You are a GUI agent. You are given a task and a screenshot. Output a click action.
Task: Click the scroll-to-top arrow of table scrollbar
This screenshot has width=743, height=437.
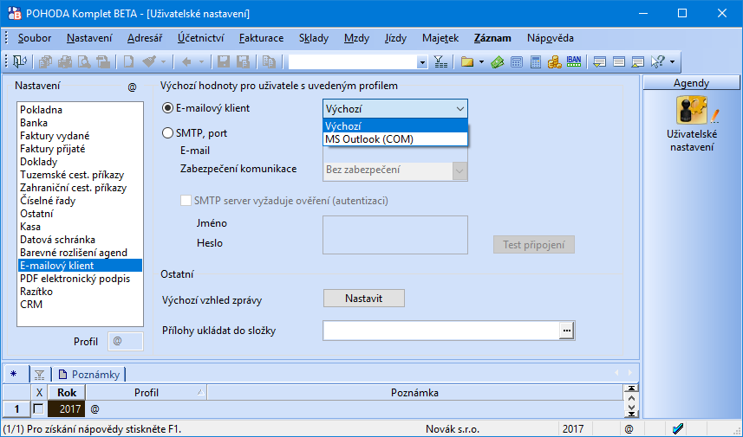(630, 389)
